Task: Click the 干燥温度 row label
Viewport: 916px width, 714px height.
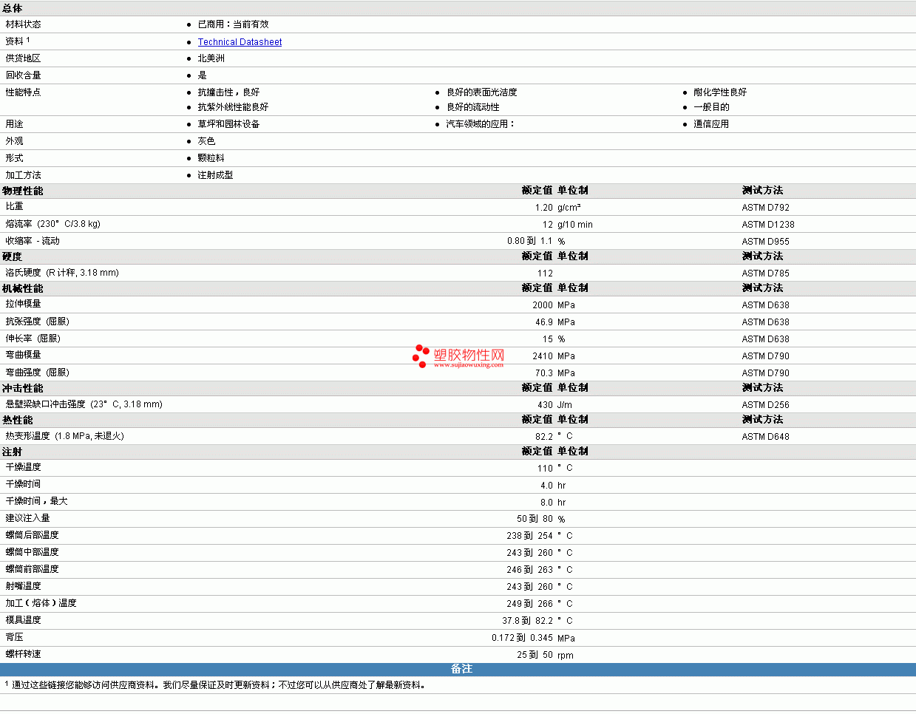Action: click(24, 467)
